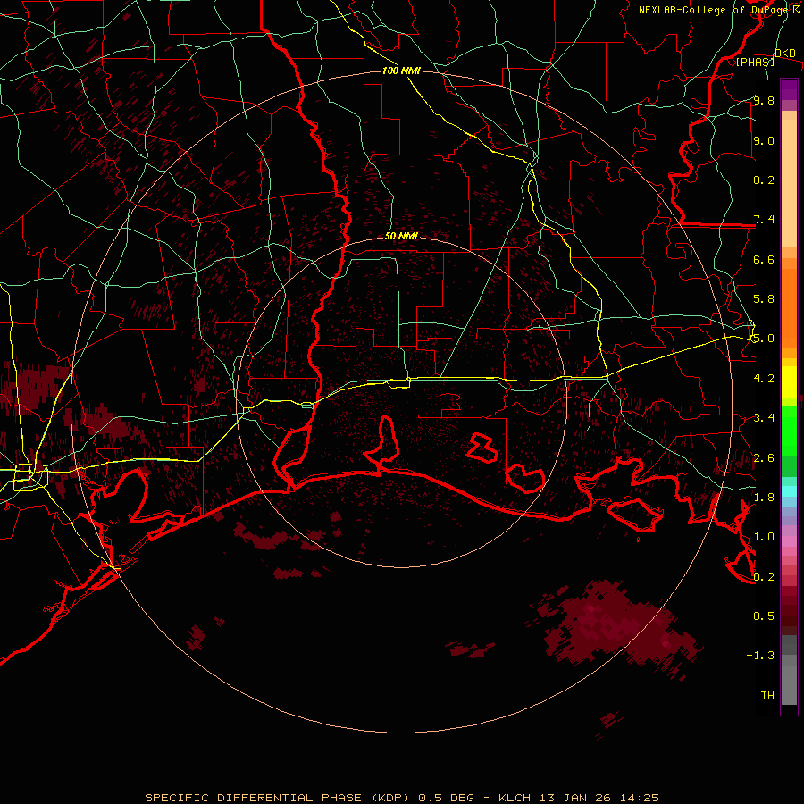The height and width of the screenshot is (804, 804).
Task: Click the 2.6 value on the color scale
Action: point(764,458)
